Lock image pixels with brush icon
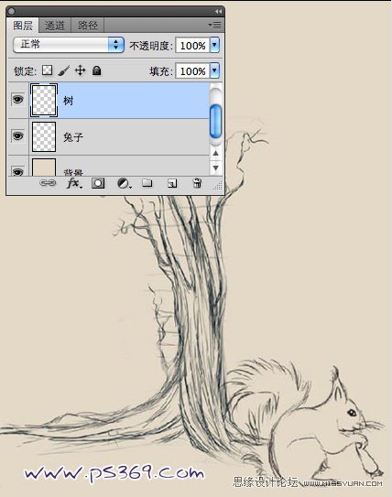The width and height of the screenshot is (392, 497). (x=64, y=70)
